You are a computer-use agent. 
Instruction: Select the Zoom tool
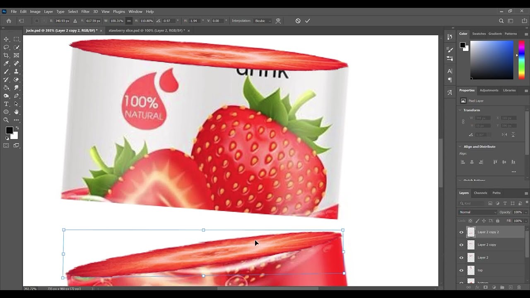tap(6, 120)
